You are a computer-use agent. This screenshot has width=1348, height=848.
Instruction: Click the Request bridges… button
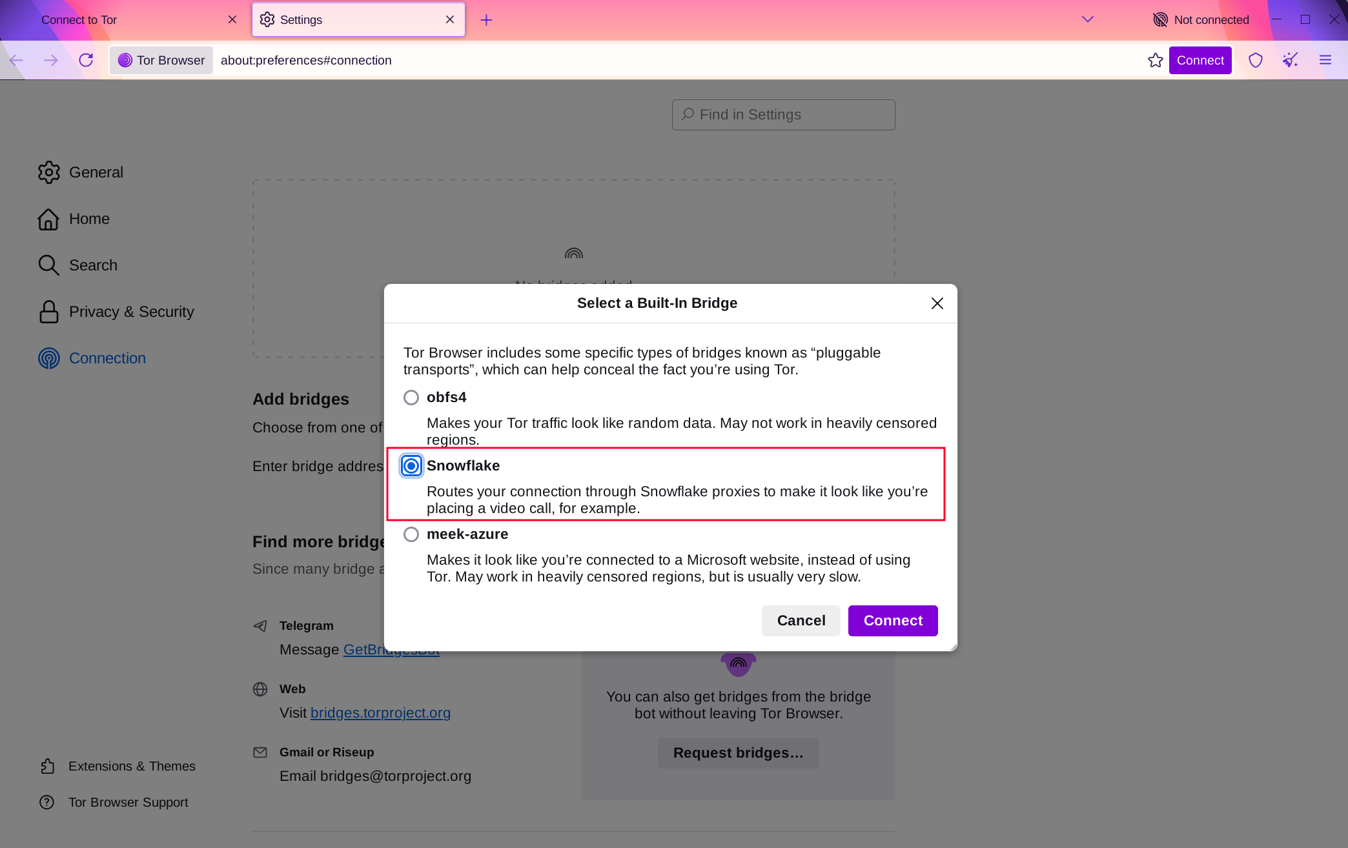pos(738,753)
